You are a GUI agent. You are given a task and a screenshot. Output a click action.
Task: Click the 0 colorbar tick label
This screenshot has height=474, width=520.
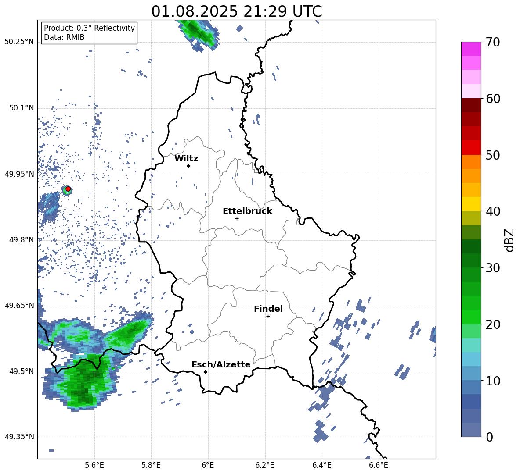tap(490, 437)
